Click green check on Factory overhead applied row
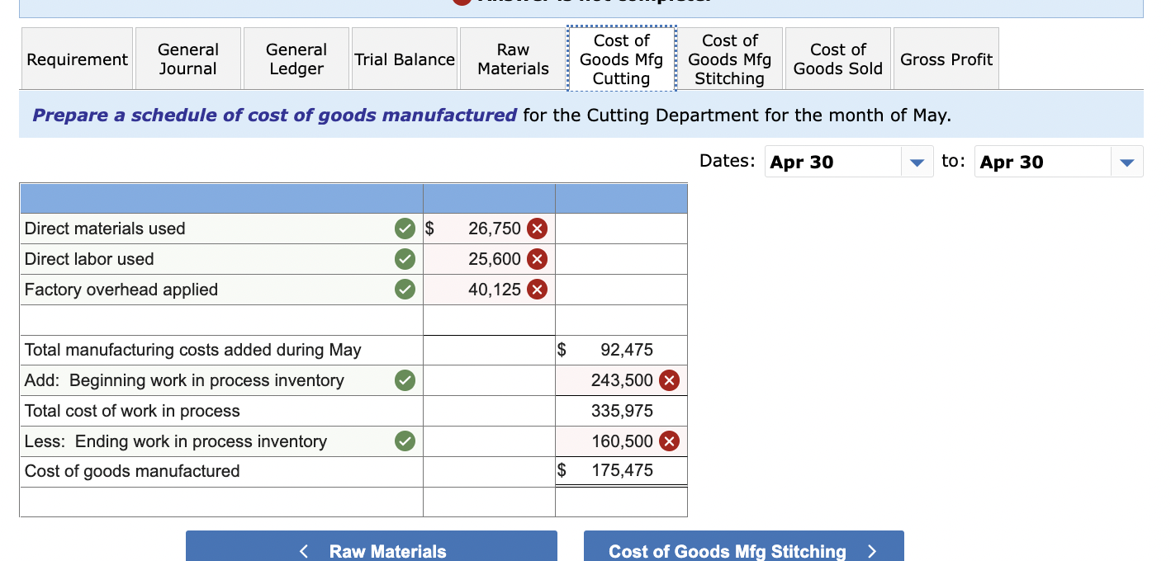The height and width of the screenshot is (561, 1171). click(x=405, y=289)
